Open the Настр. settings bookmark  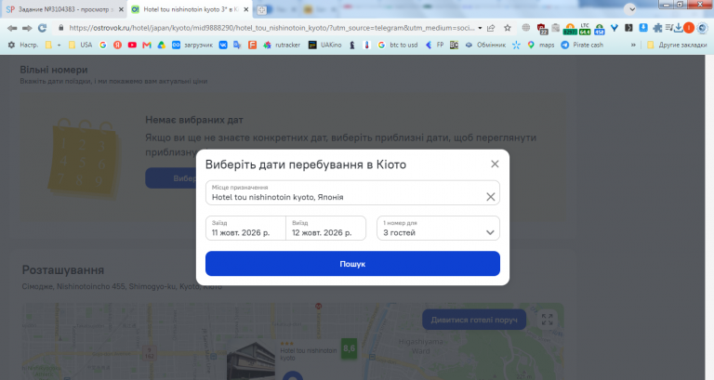pyautogui.click(x=22, y=45)
